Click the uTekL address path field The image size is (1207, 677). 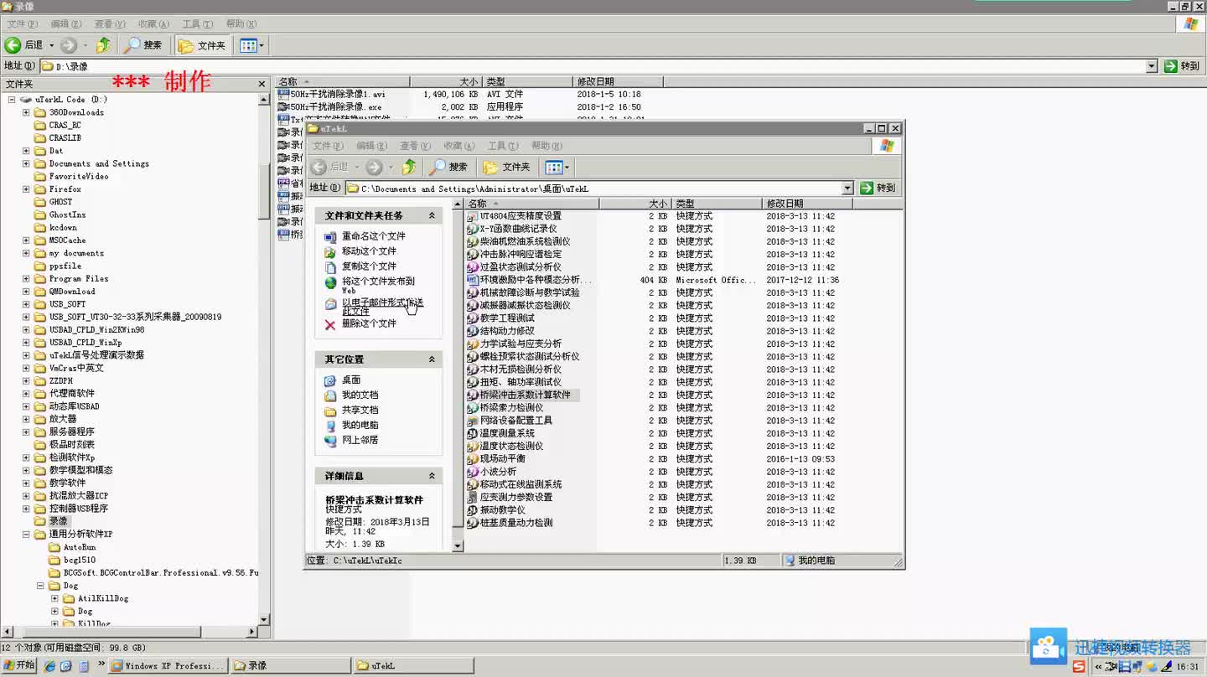592,189
